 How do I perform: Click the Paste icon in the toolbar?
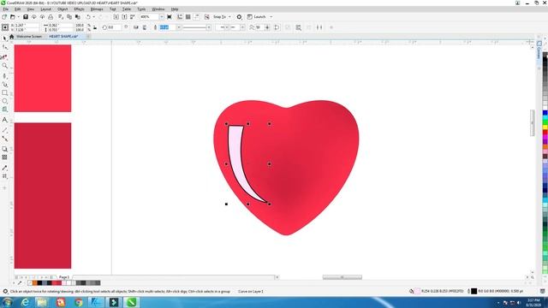pos(78,17)
